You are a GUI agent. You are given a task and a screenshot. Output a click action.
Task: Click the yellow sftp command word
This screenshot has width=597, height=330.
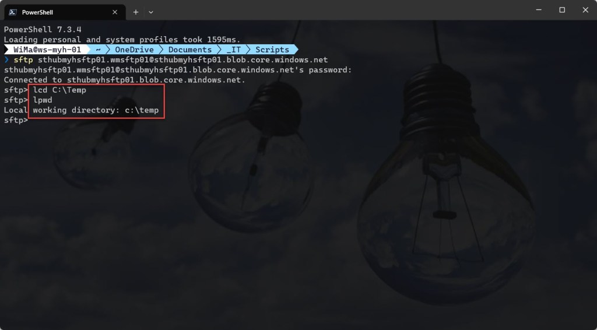pos(23,59)
